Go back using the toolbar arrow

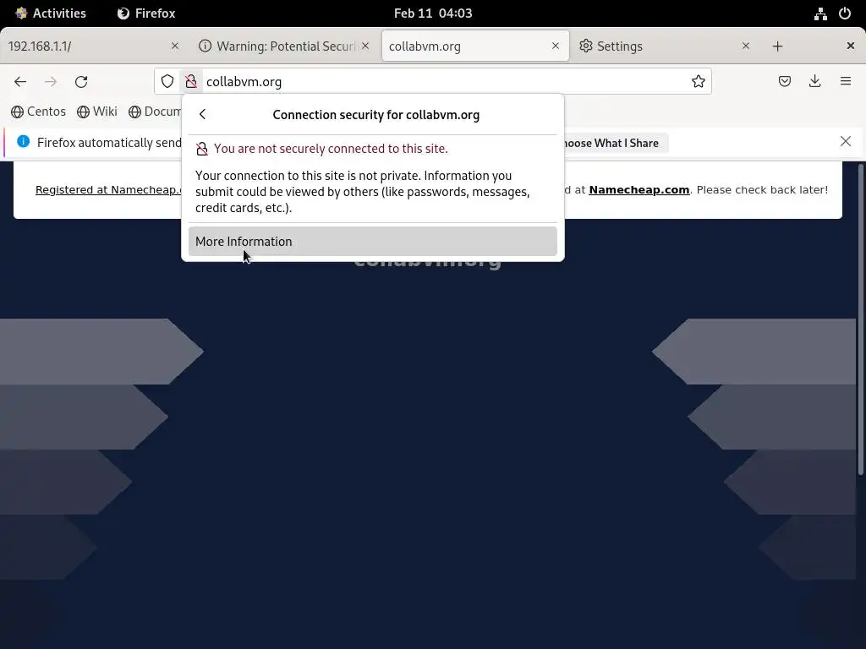tap(20, 82)
